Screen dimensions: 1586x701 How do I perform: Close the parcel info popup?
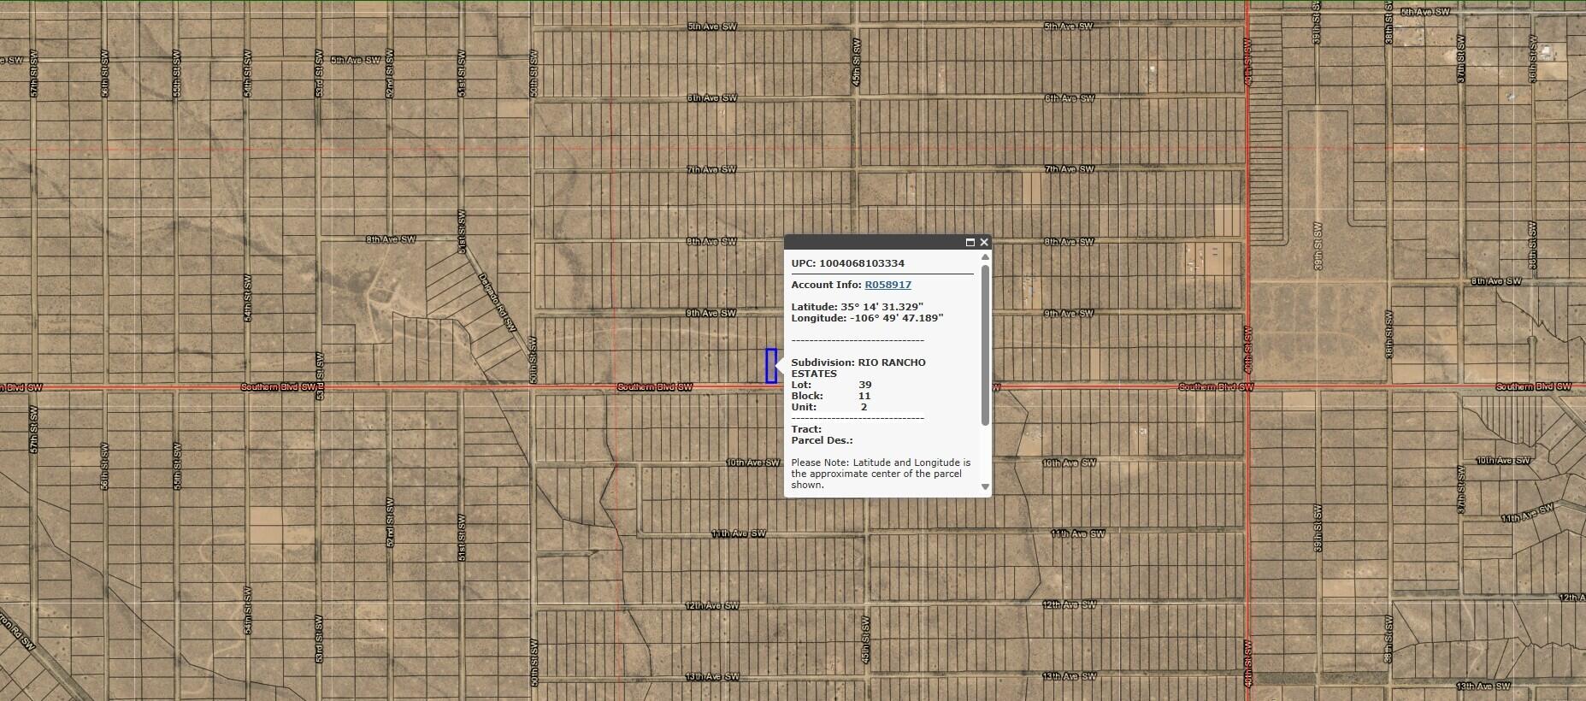tap(984, 243)
